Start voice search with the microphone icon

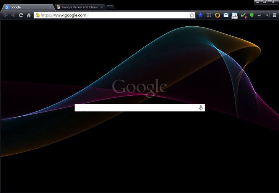(201, 108)
